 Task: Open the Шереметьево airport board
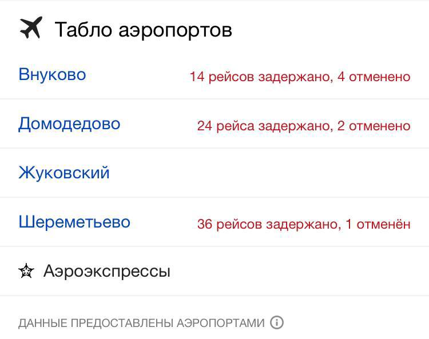point(74,222)
